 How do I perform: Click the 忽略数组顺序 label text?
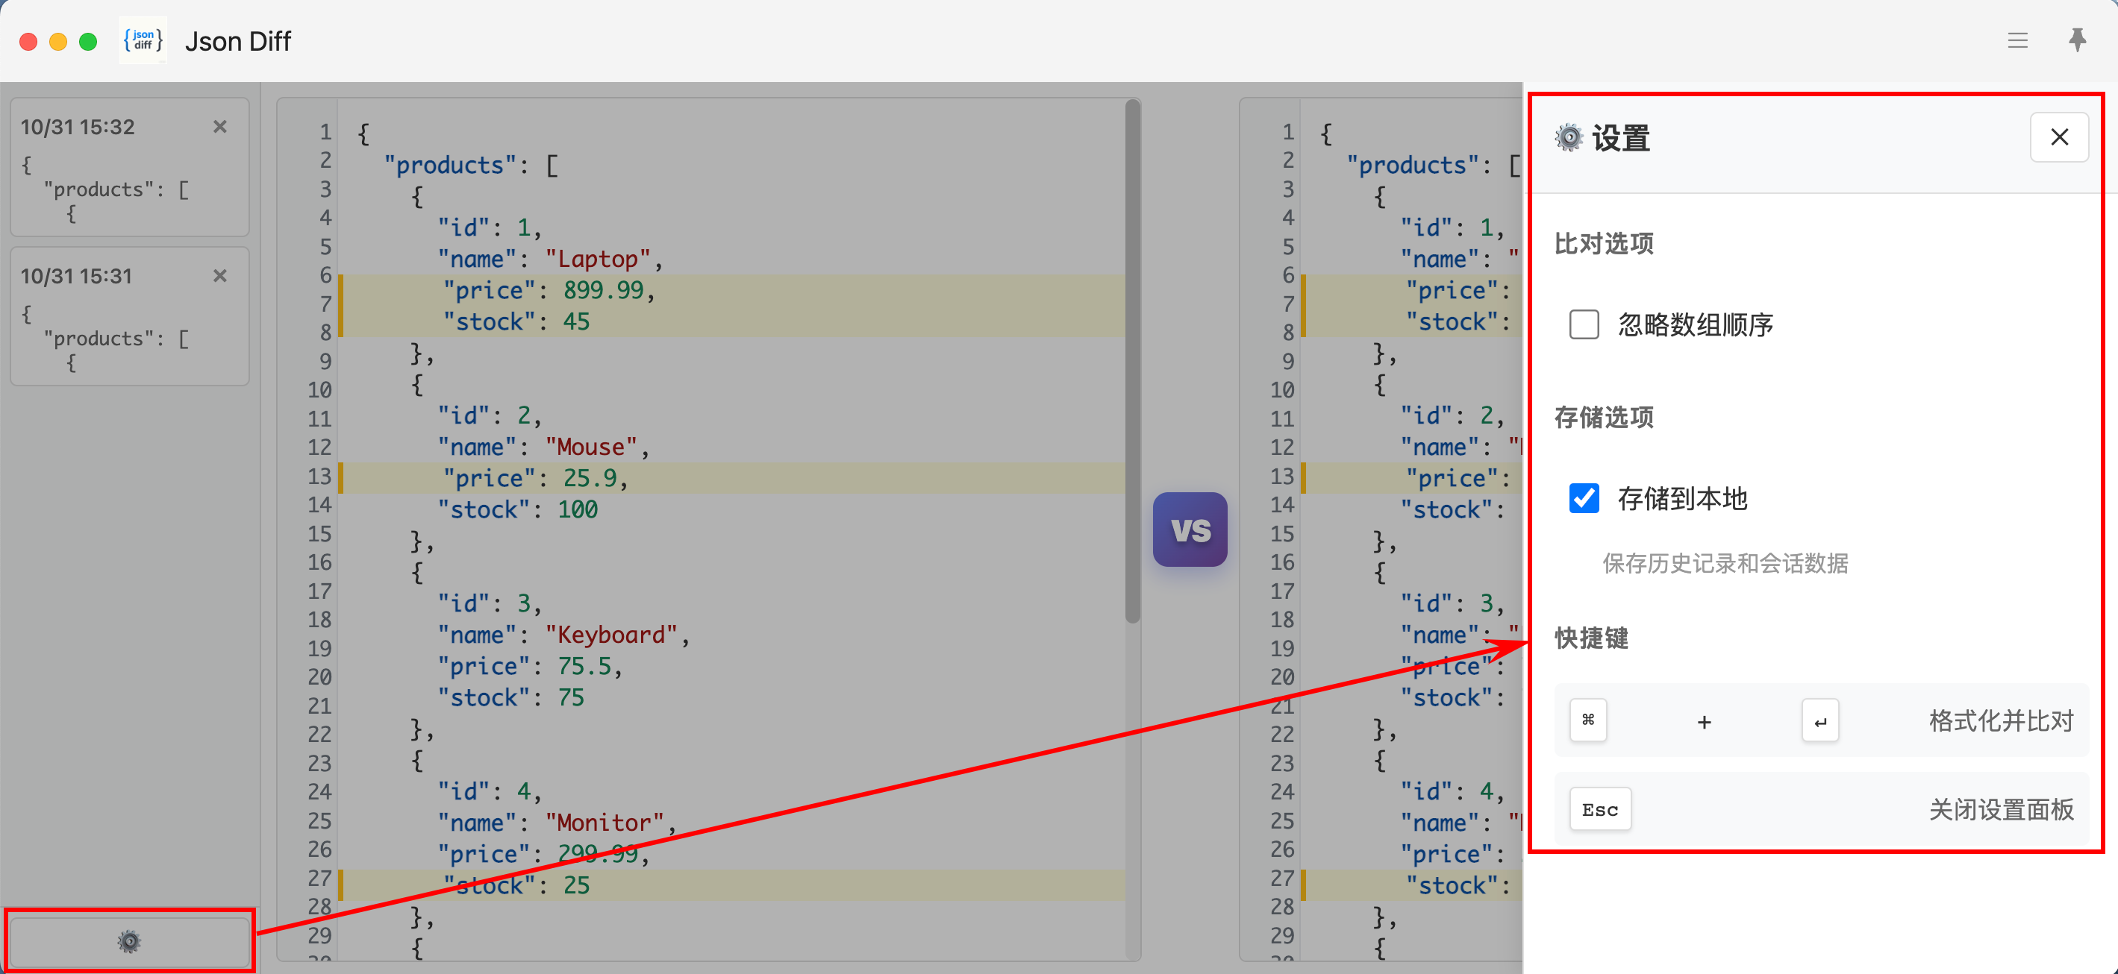[1695, 324]
